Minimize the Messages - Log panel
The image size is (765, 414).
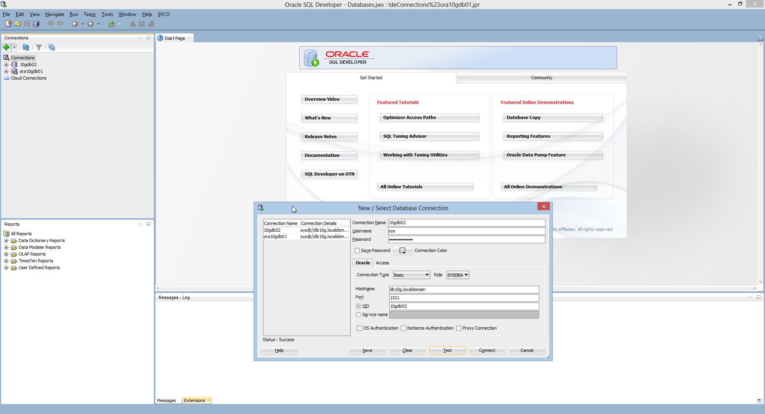tap(759, 297)
